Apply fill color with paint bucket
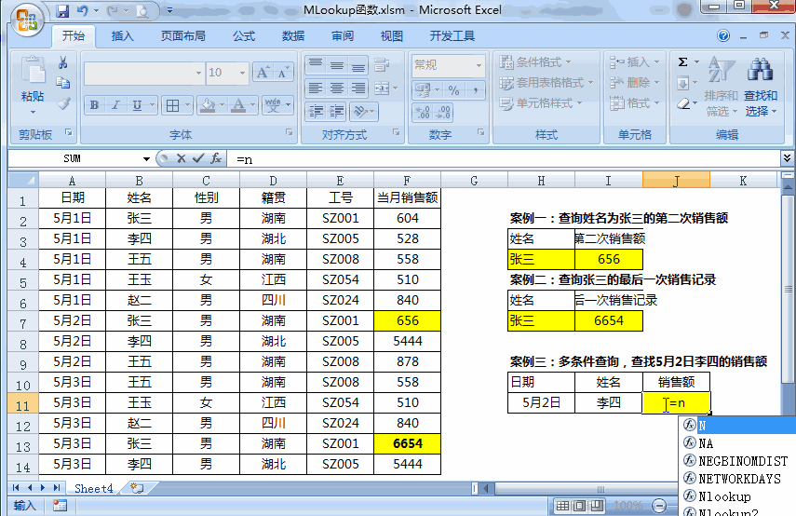The width and height of the screenshot is (796, 516). pyautogui.click(x=208, y=105)
